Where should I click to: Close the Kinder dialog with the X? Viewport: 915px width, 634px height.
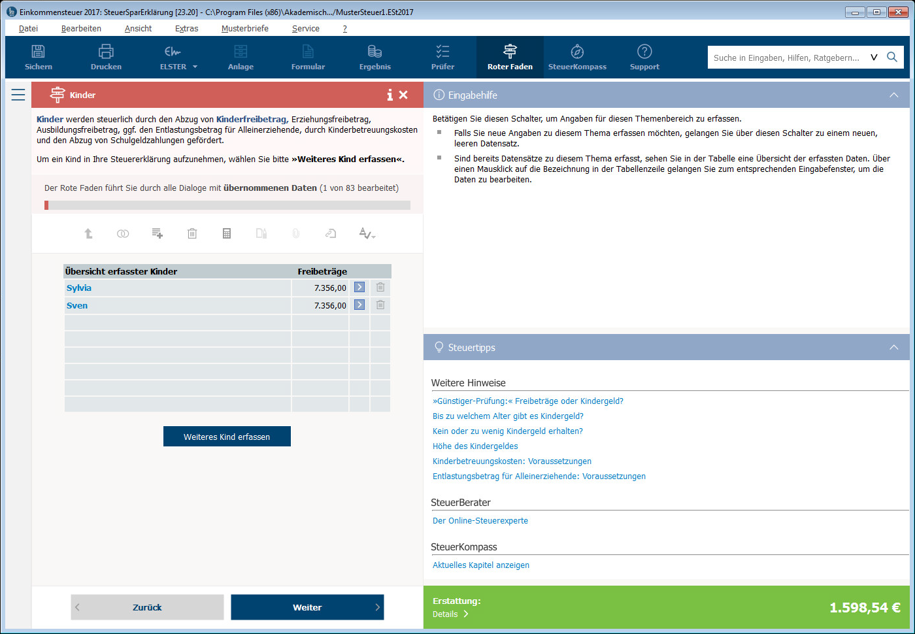[403, 95]
